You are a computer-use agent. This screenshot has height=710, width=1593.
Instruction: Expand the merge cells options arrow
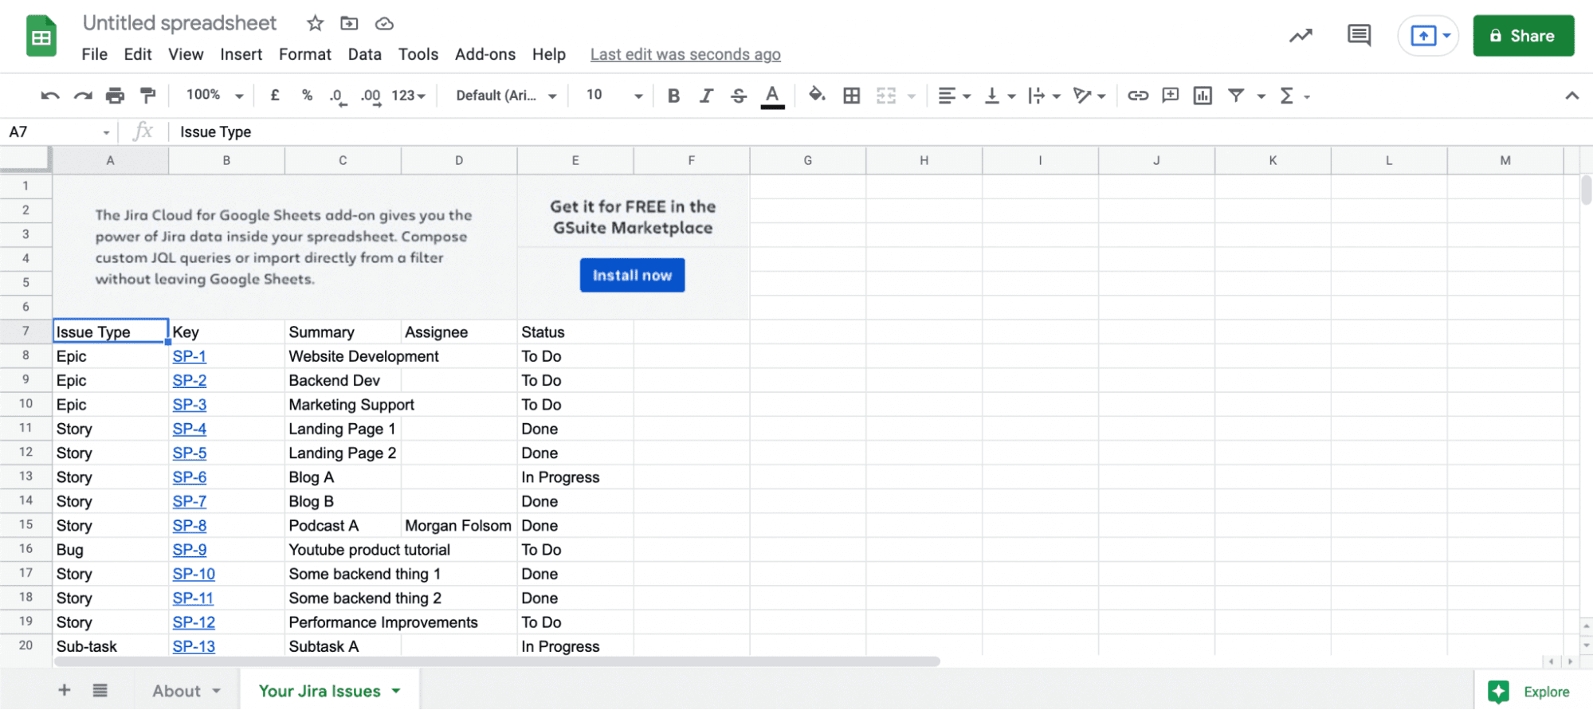(x=912, y=96)
